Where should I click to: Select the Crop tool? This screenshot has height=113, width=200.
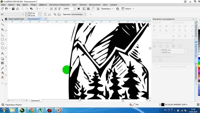[2, 30]
